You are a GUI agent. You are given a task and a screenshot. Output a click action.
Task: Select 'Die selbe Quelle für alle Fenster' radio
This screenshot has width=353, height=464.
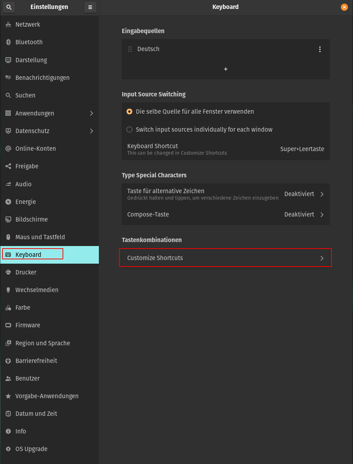(129, 112)
